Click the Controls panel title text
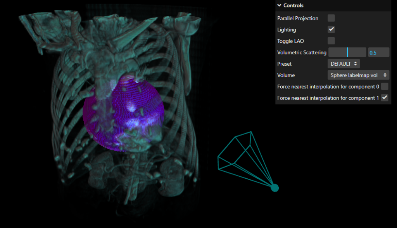397x228 pixels. tap(293, 5)
